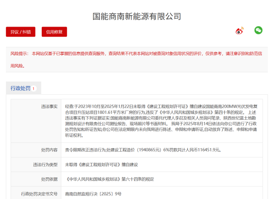This screenshot has width=271, height=199.
Task: Open the 信用修复 button
Action: (x=54, y=32)
